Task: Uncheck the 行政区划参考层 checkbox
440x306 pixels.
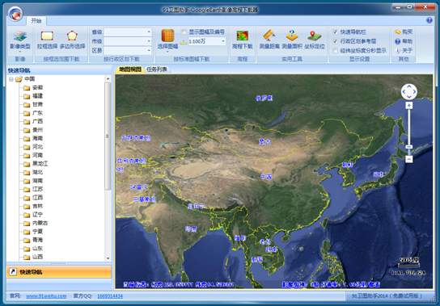Action: [335, 41]
